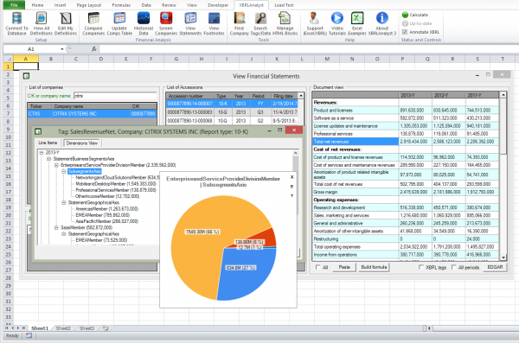The image size is (519, 343).
Task: Collapse the first StatementGeographicalAxis node
Action: coord(63,202)
